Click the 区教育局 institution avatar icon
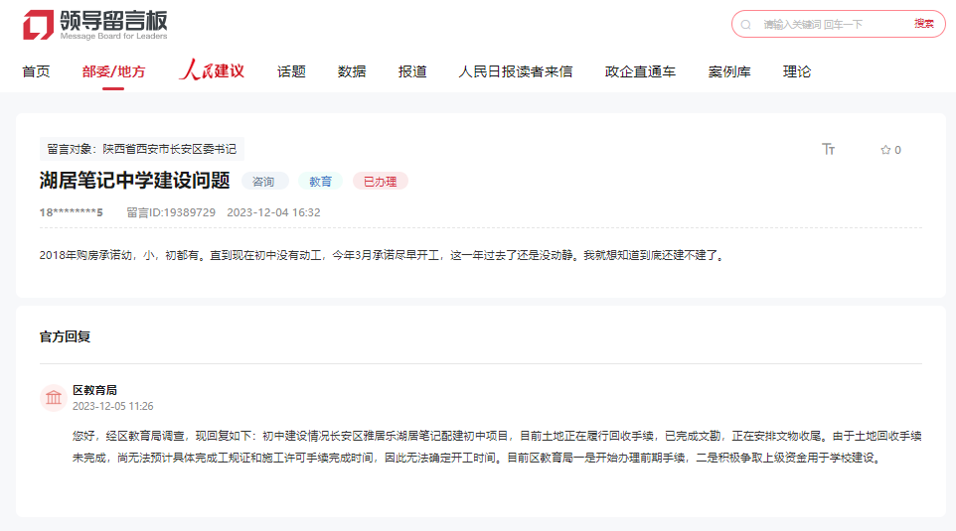This screenshot has width=956, height=531. pos(54,398)
